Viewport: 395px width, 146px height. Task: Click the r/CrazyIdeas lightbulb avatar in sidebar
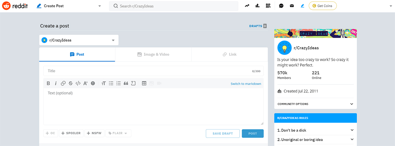[x=284, y=48]
